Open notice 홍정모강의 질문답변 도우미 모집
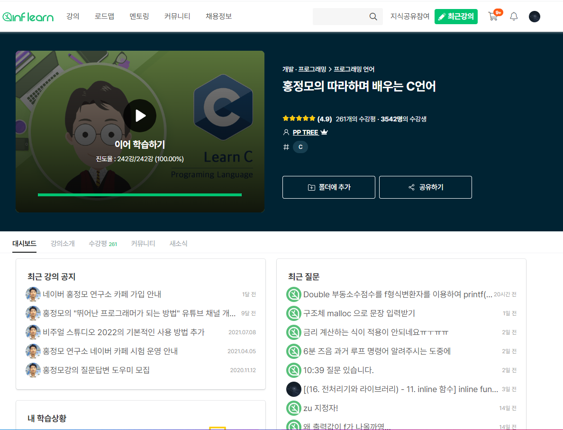This screenshot has width=563, height=430. (96, 370)
